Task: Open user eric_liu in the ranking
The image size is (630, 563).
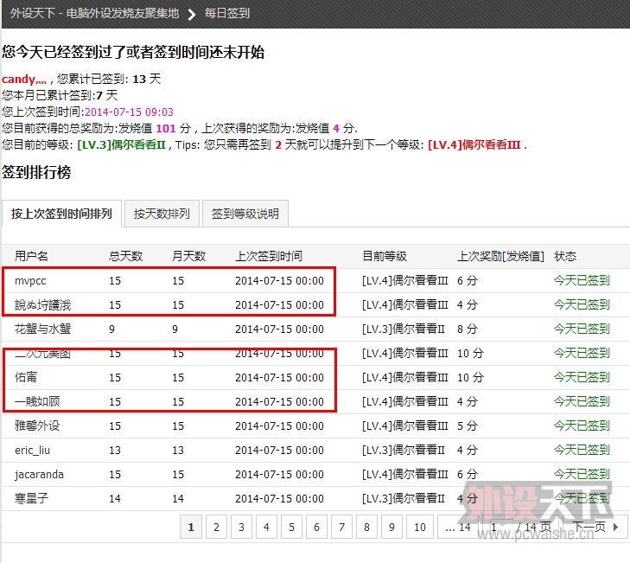Action: 33,450
